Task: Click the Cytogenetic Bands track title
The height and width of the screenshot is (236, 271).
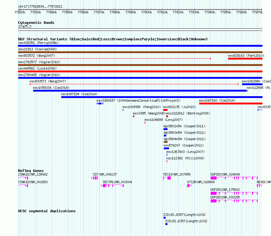Action: pyautogui.click(x=36, y=23)
